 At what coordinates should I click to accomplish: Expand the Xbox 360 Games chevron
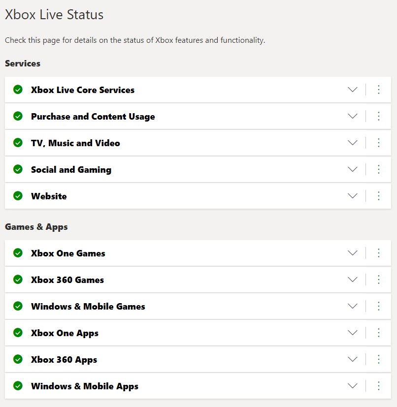[x=352, y=280]
